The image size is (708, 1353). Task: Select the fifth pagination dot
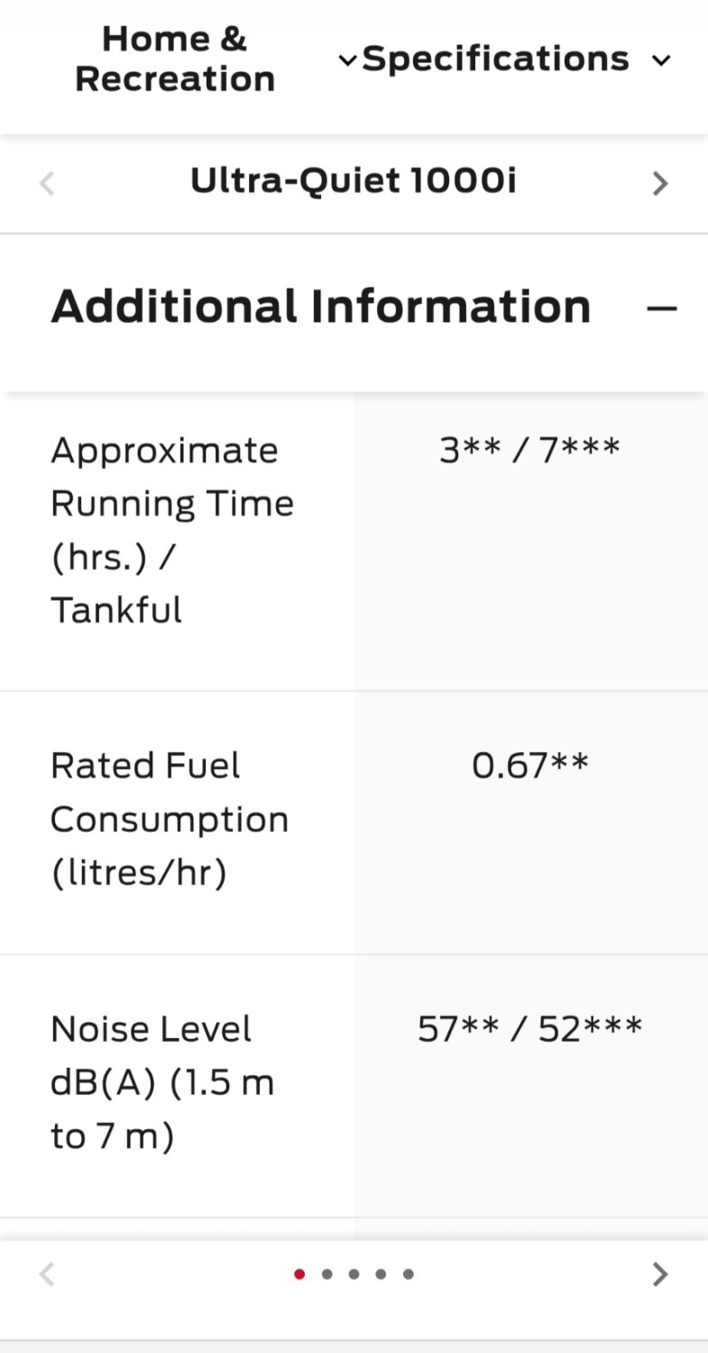coord(408,1275)
